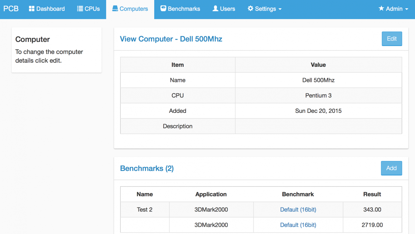
Task: Open the Admin dropdown caret
Action: coord(406,9)
